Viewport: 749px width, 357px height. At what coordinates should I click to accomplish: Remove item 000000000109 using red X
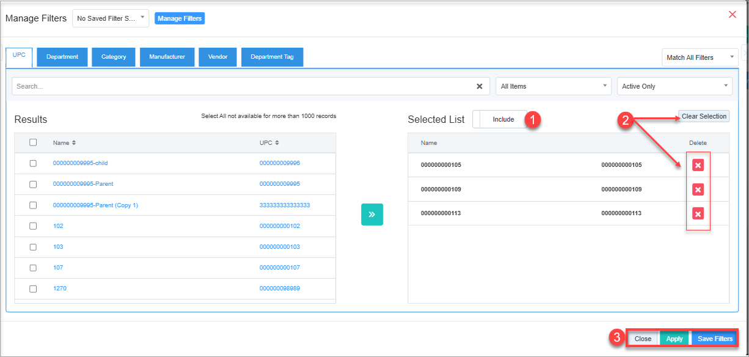click(x=698, y=190)
